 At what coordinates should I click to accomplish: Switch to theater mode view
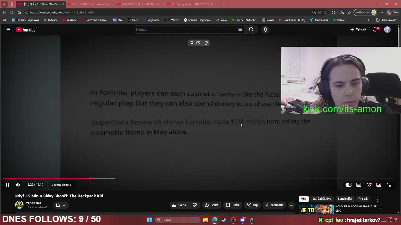(378, 185)
